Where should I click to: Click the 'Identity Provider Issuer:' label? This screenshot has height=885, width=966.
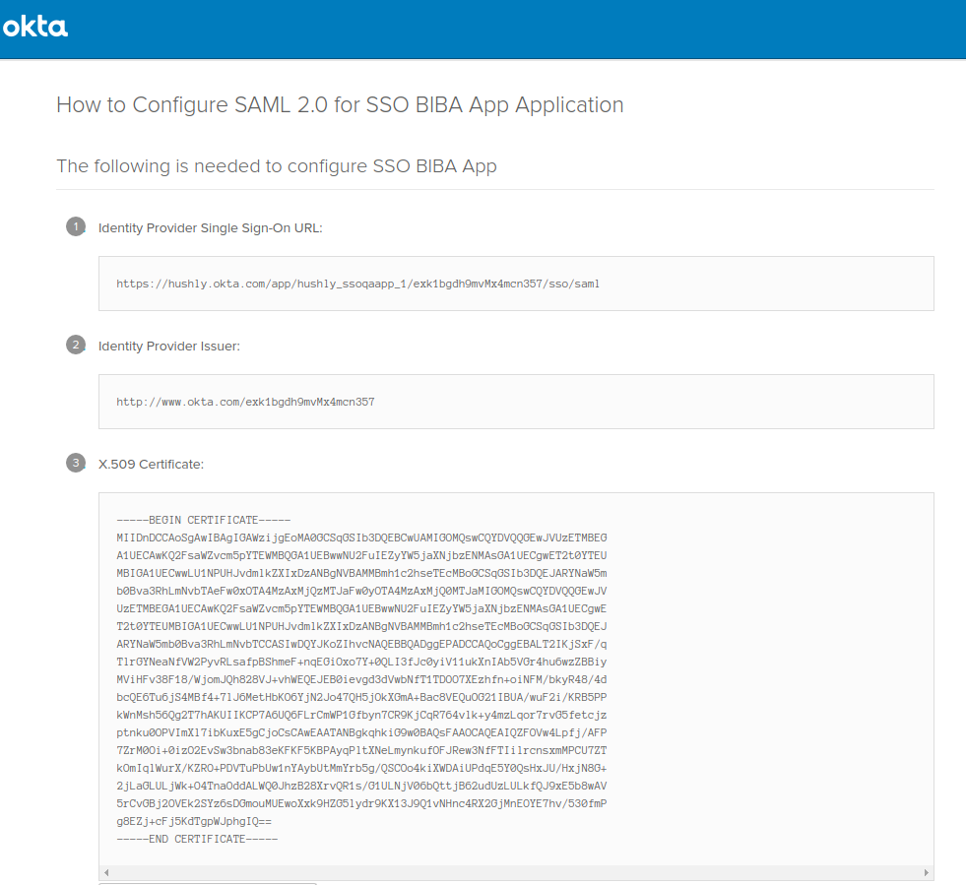(168, 347)
